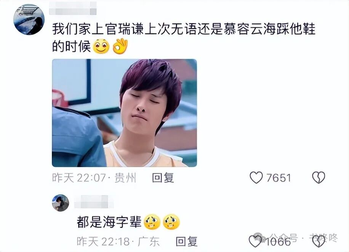Screen dimensions: 349x252
Task: Dislike the top comment via broken heart
Action: (319, 177)
